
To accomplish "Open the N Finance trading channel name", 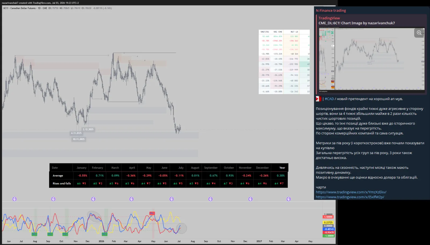I will [x=331, y=10].
